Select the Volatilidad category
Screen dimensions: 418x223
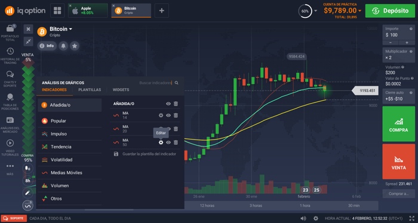click(x=70, y=160)
